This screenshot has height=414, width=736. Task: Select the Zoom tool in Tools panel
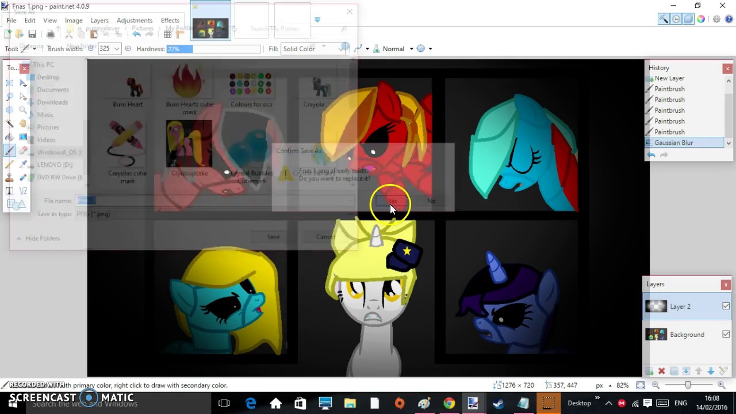23,110
